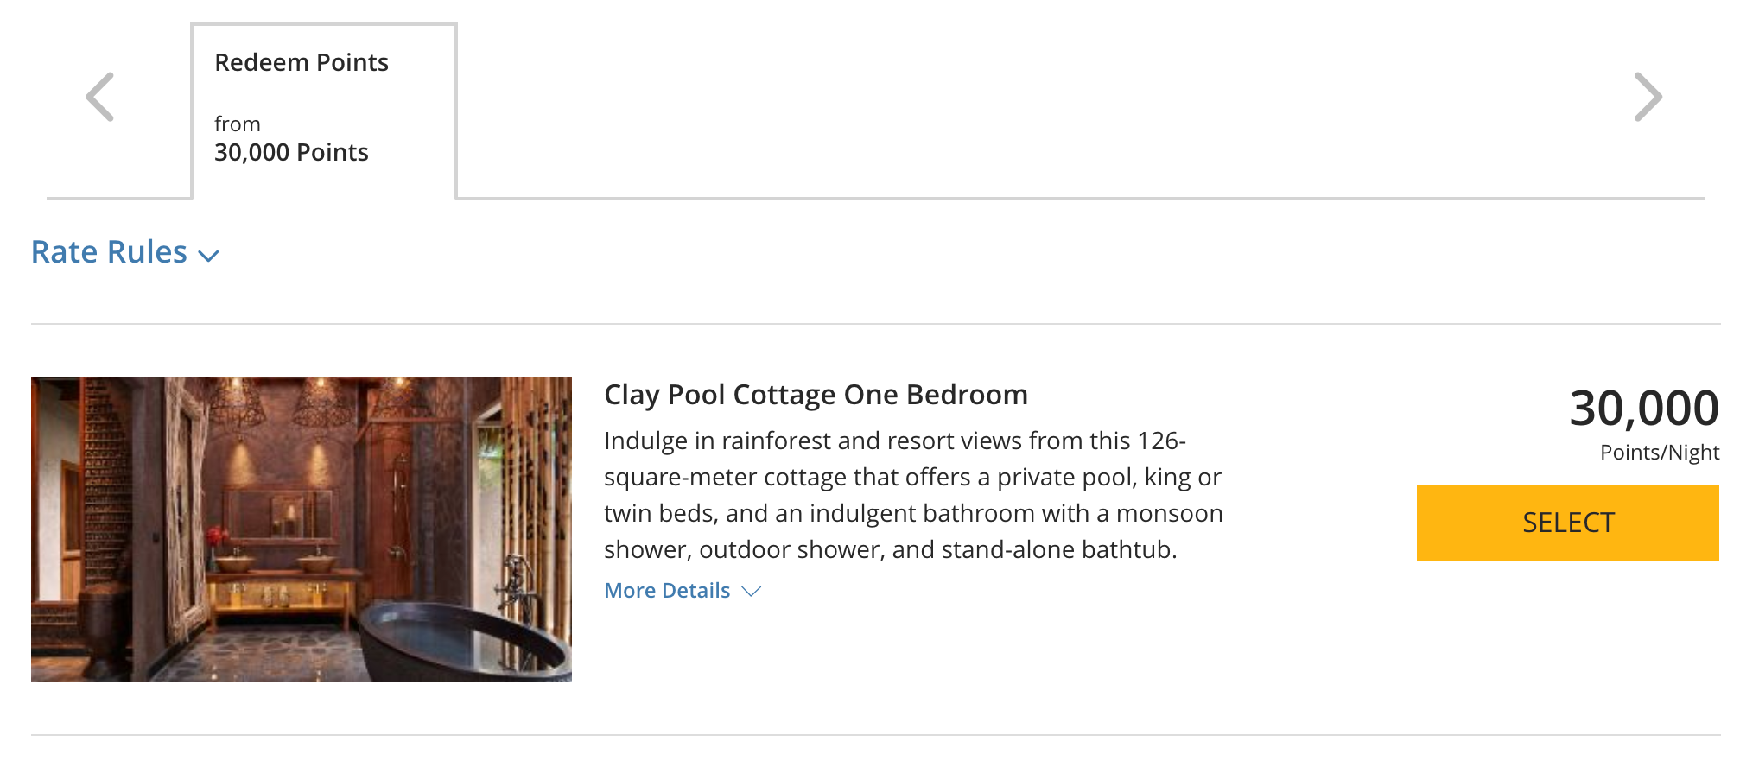1759x767 pixels.
Task: Select the Redeem Points tab
Action: tap(324, 111)
